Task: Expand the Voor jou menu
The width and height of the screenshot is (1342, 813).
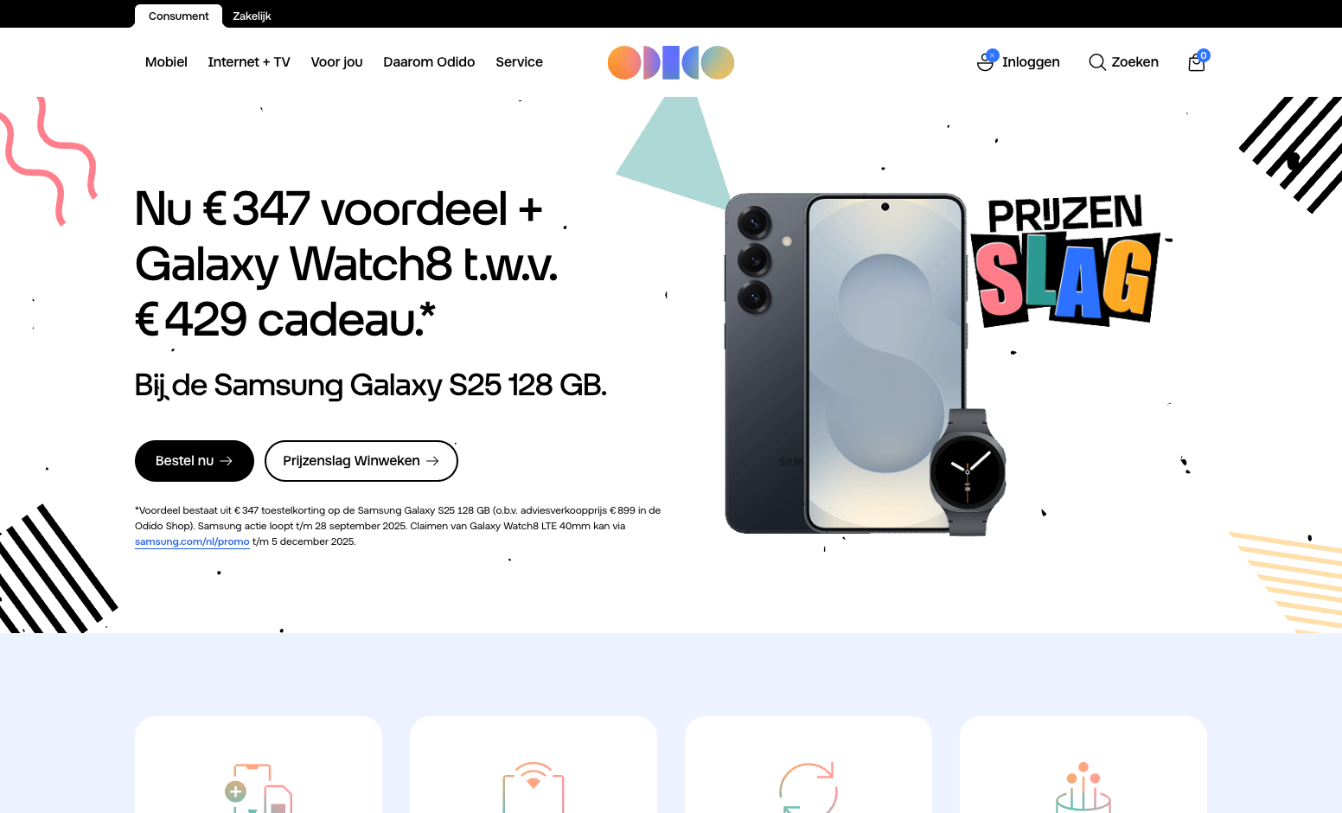Action: (x=336, y=62)
